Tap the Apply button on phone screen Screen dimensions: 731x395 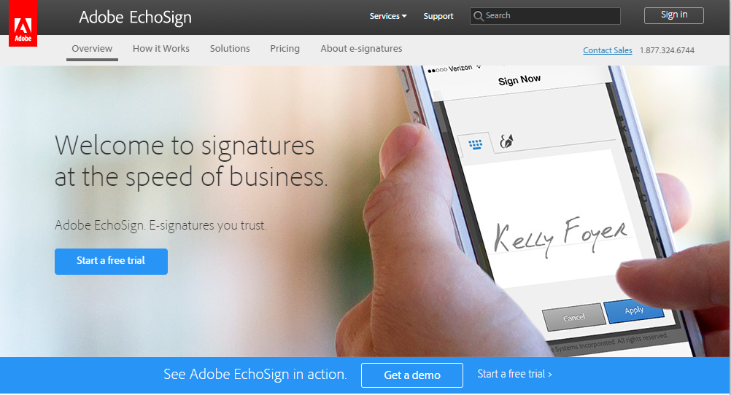[633, 310]
